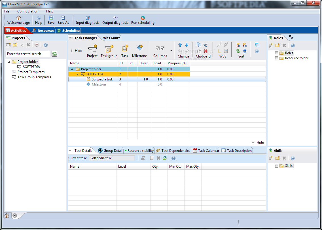
Task: Switch to the Scheduling tab
Action: [x=68, y=31]
